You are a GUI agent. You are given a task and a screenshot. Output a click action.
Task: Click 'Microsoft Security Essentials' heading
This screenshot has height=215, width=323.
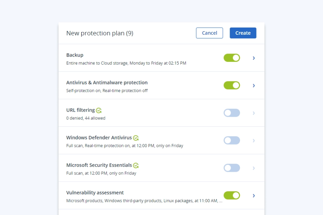click(x=99, y=165)
